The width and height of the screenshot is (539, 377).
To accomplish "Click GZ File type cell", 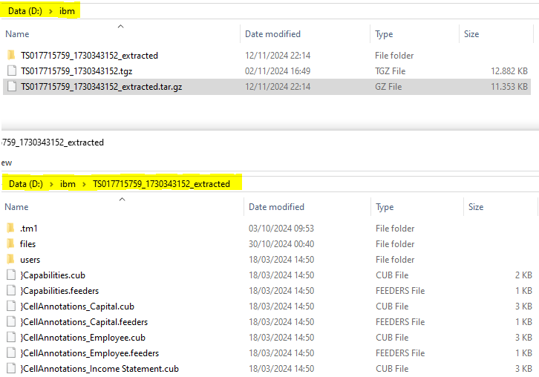I will tap(388, 87).
